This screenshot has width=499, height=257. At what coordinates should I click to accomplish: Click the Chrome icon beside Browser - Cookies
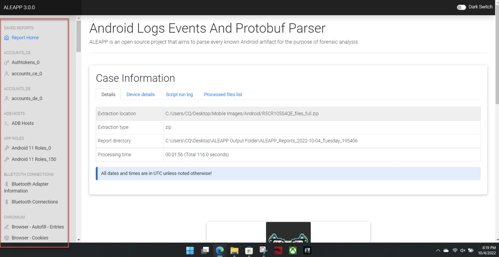[x=7, y=238]
